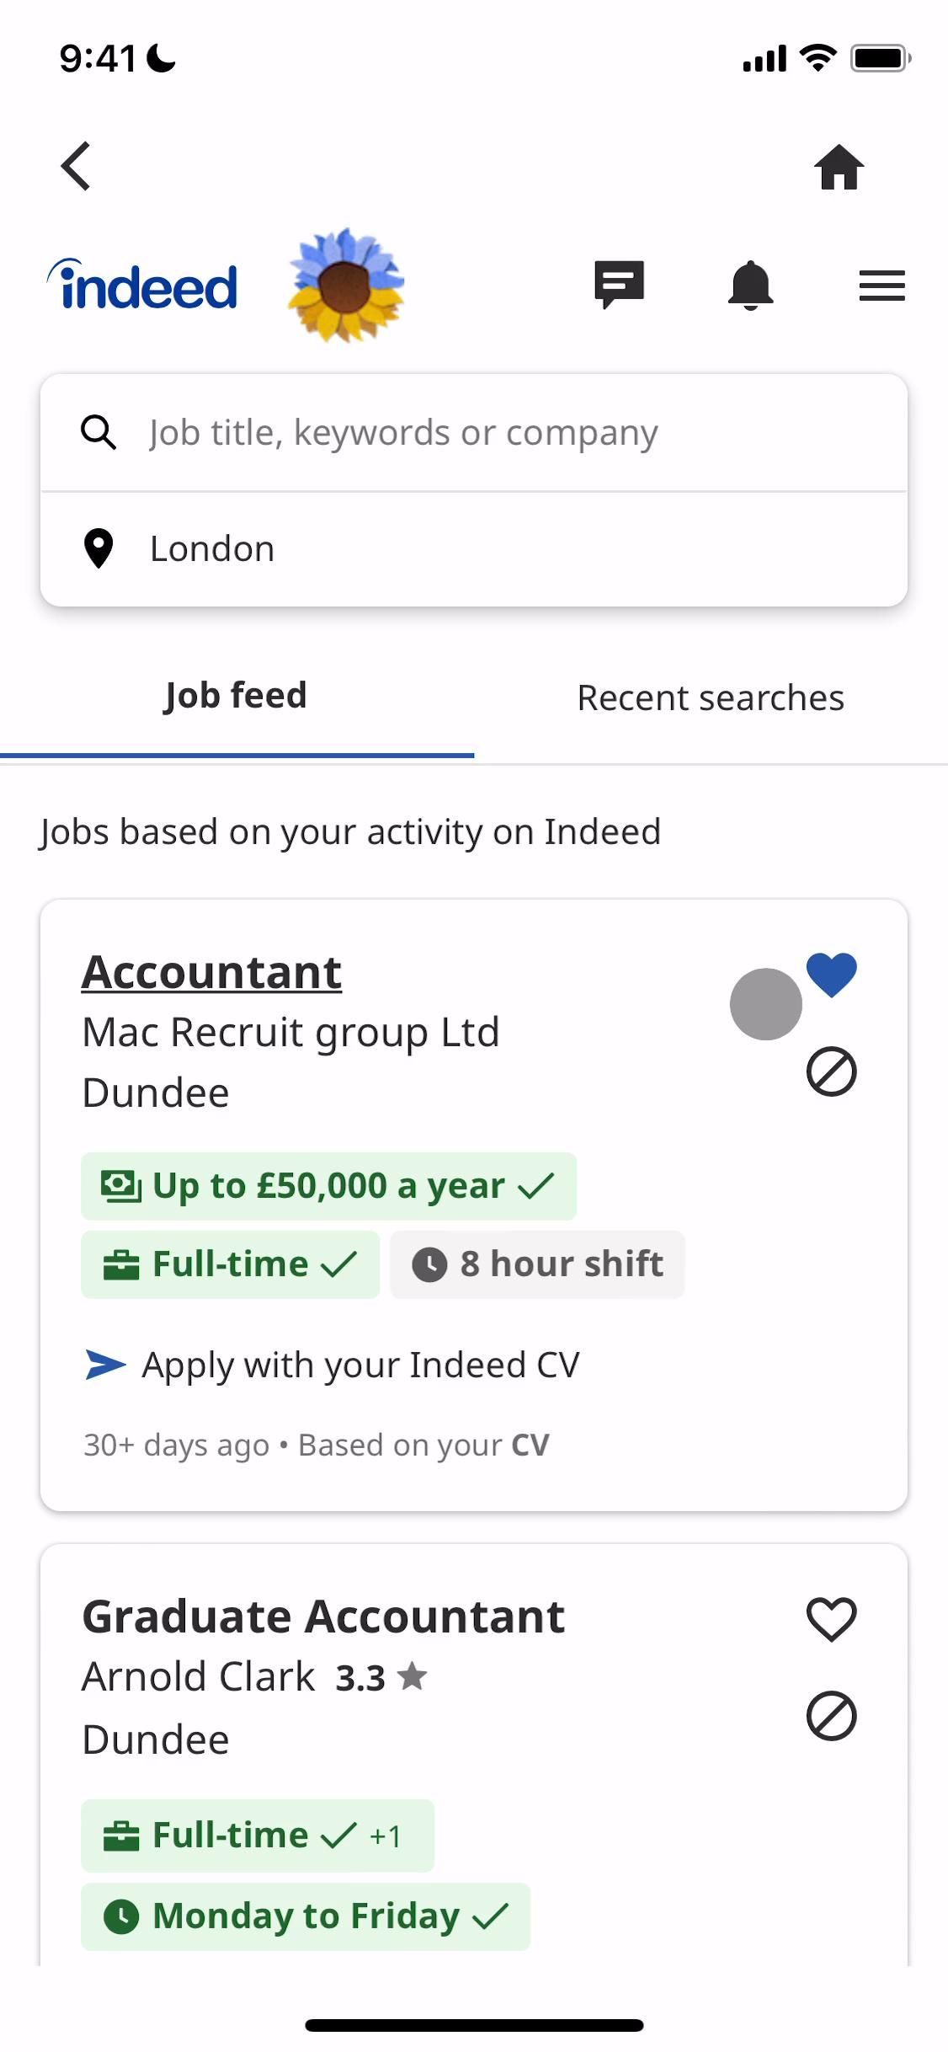Tap the back arrow icon
The image size is (948, 2052).
coord(76,166)
